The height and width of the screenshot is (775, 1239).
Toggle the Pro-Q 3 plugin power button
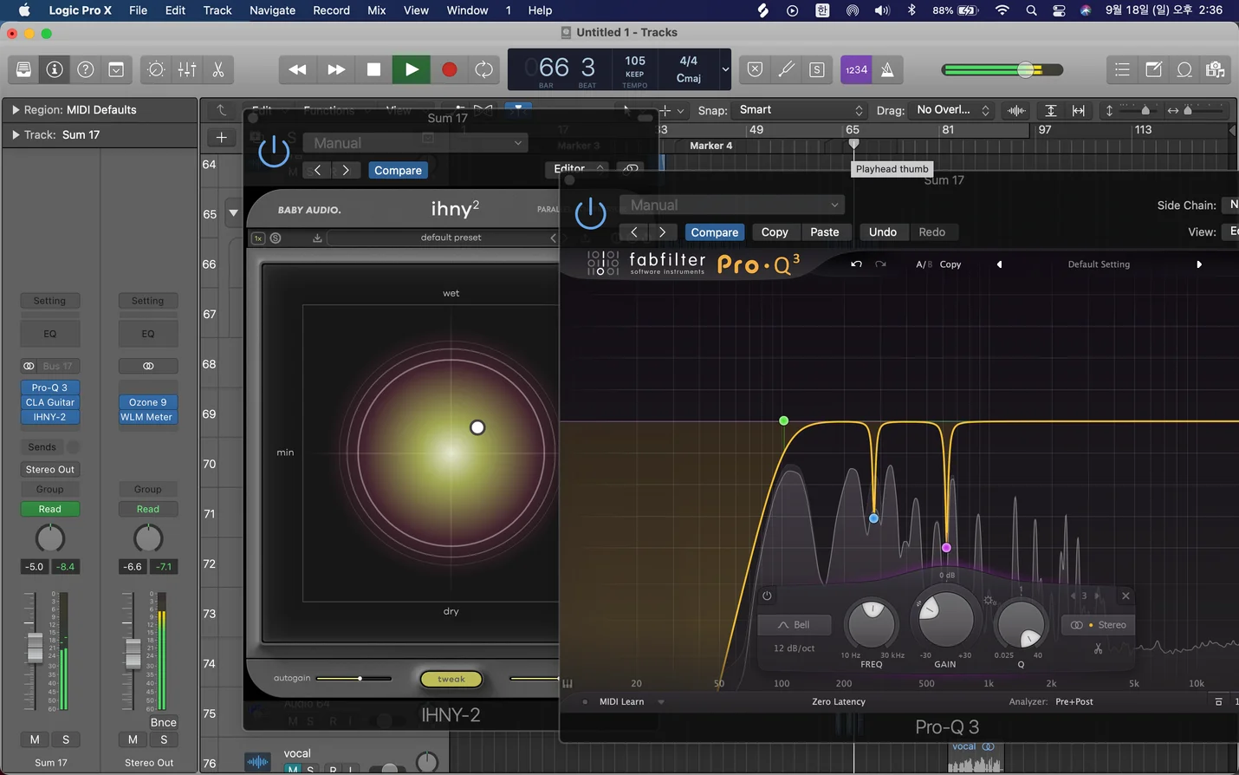click(590, 213)
